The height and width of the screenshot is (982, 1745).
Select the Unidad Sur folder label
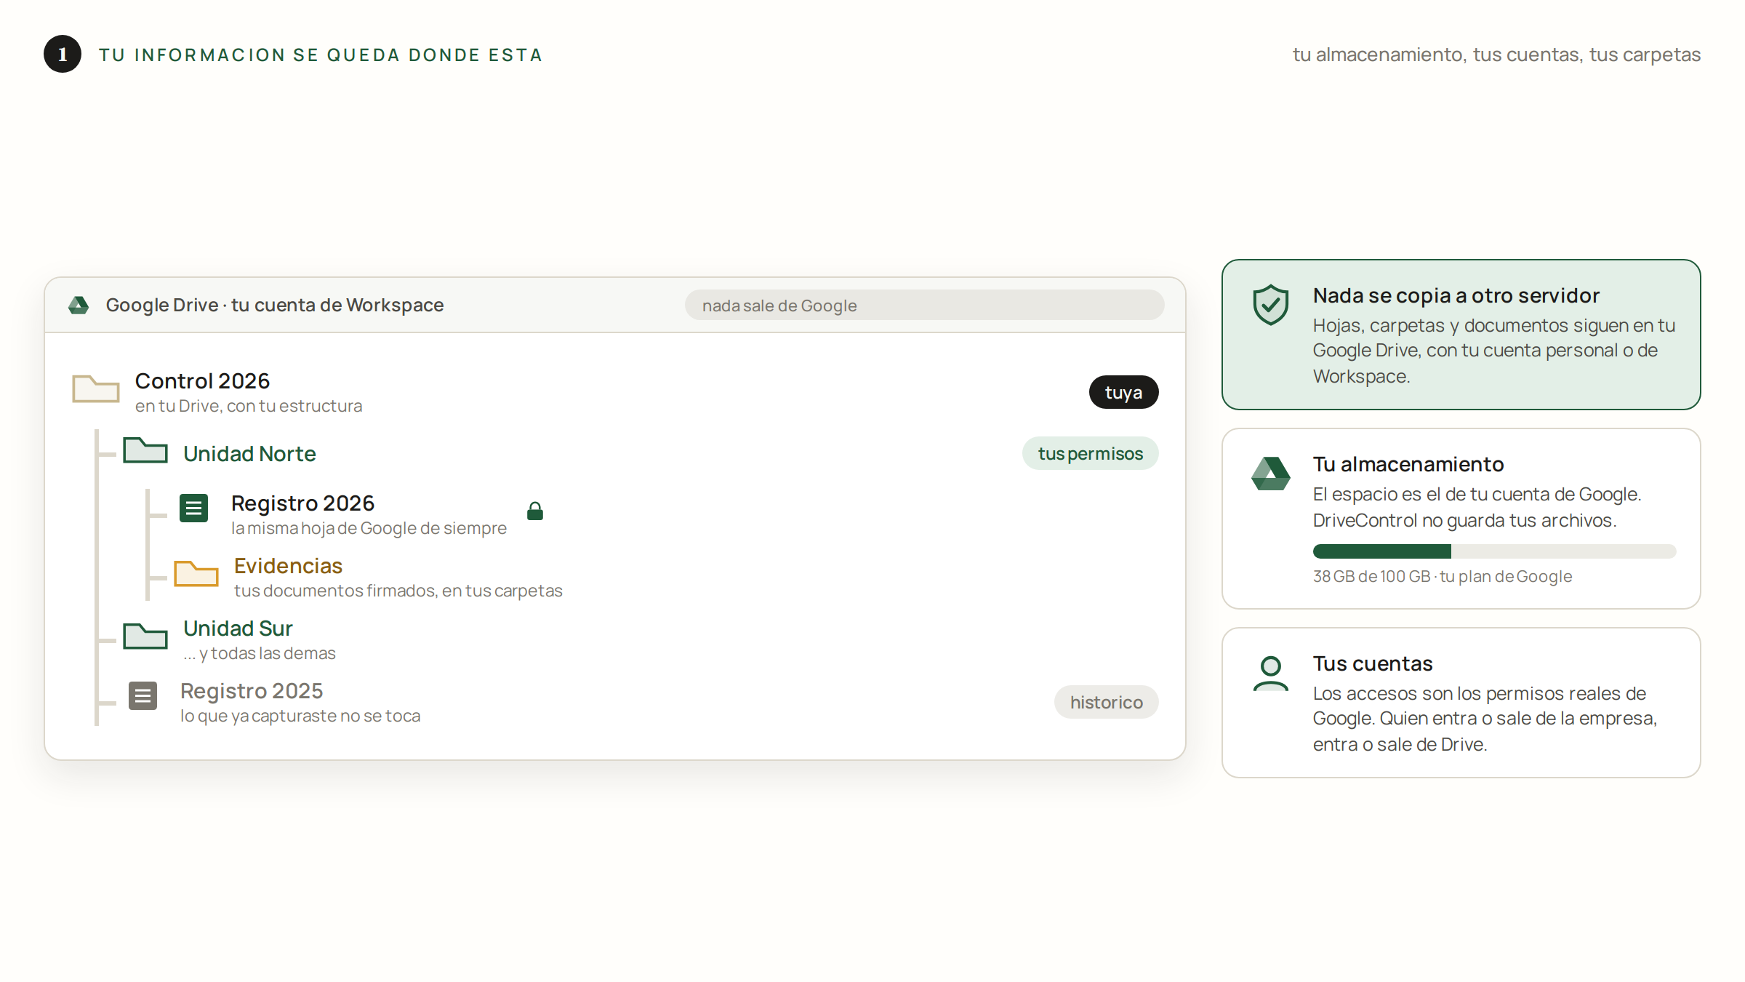pos(238,628)
